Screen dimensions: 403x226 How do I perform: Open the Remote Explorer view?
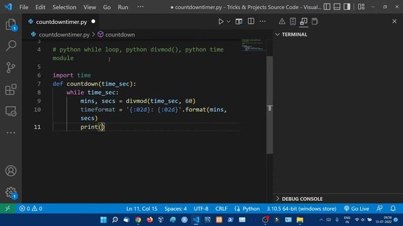pos(11,111)
